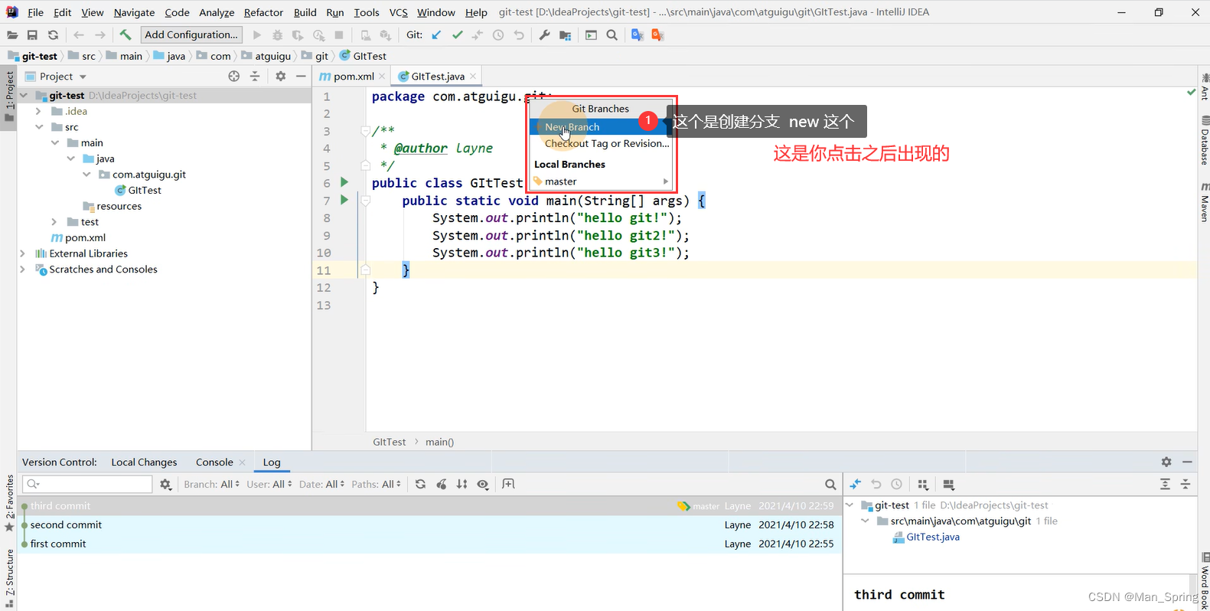Collapse all nodes in the Project panel

[255, 76]
